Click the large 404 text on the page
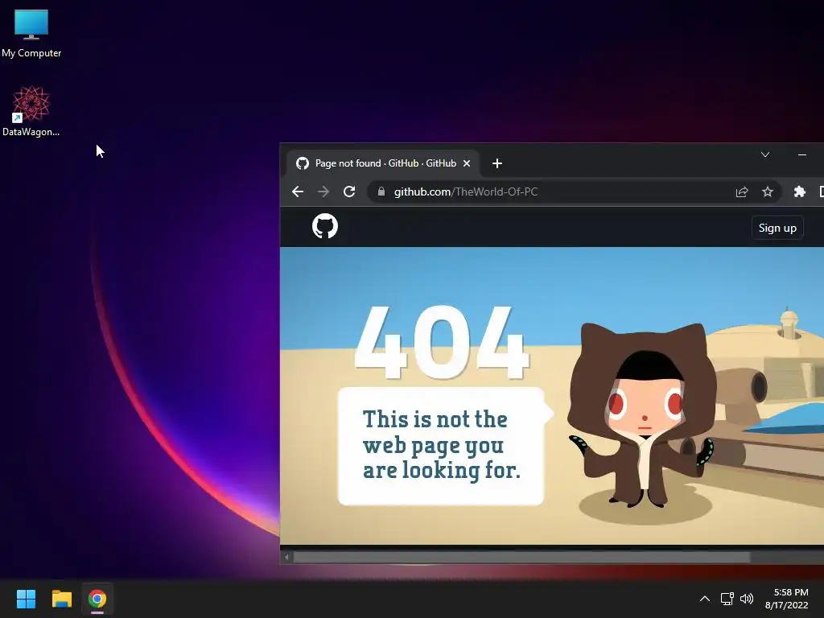The width and height of the screenshot is (824, 618). tap(442, 343)
